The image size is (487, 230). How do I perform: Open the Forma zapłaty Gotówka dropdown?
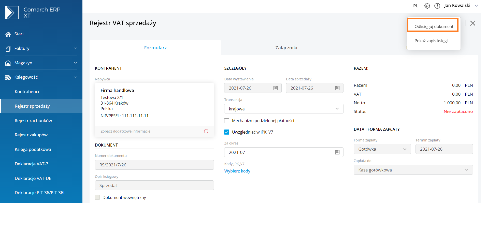(382, 149)
